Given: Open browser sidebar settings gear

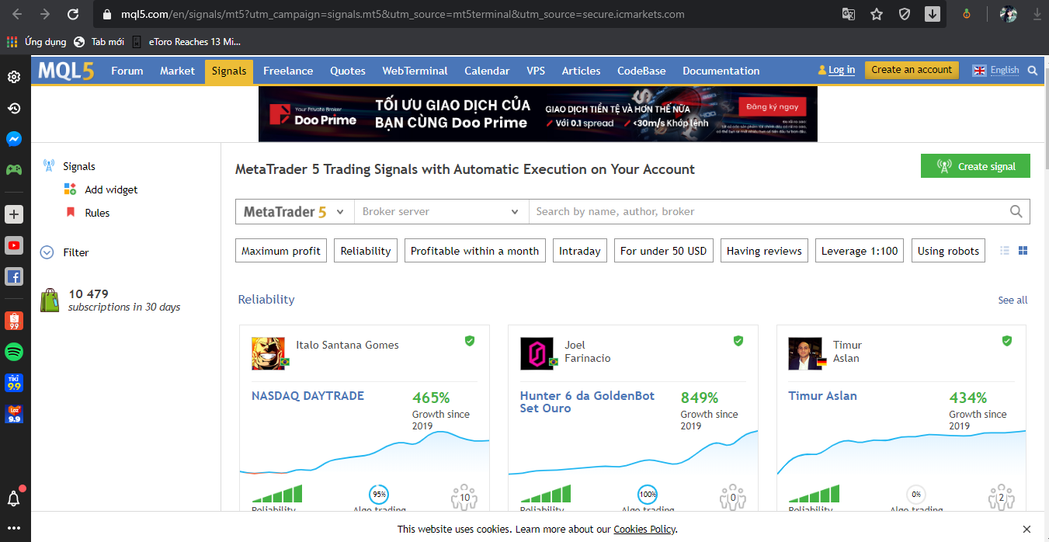Looking at the screenshot, I should 14,77.
